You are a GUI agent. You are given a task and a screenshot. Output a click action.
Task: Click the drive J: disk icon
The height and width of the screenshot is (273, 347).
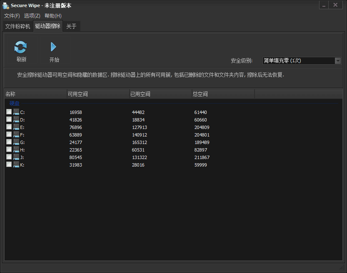click(x=16, y=157)
